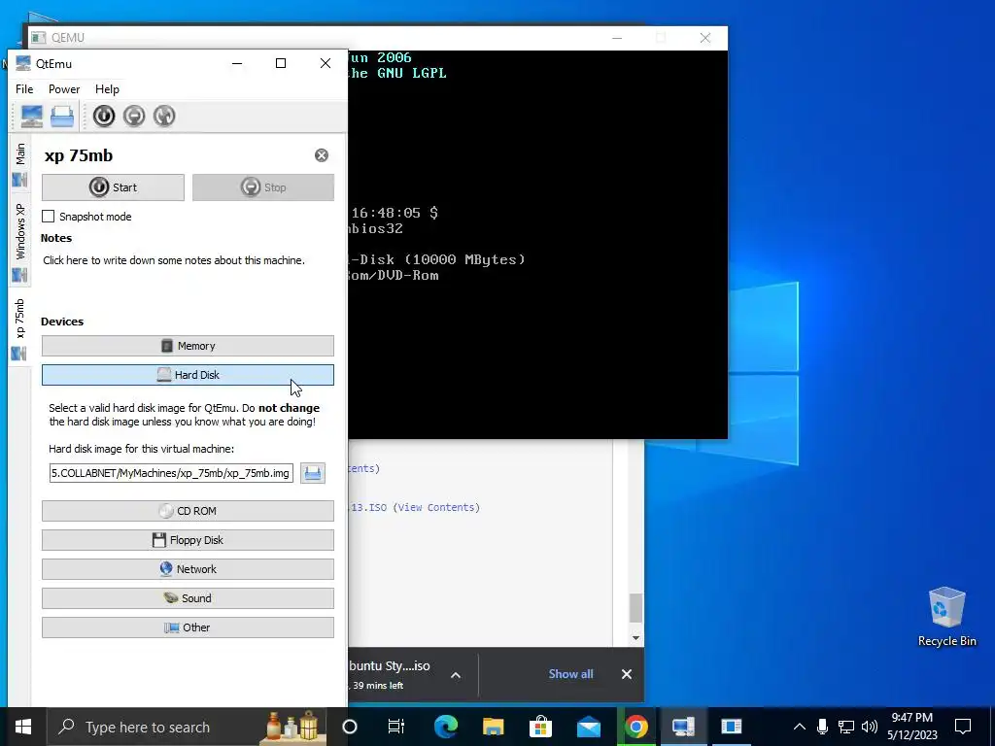Switch to QtEmu taskbar icon
The height and width of the screenshot is (746, 995).
coord(683,727)
